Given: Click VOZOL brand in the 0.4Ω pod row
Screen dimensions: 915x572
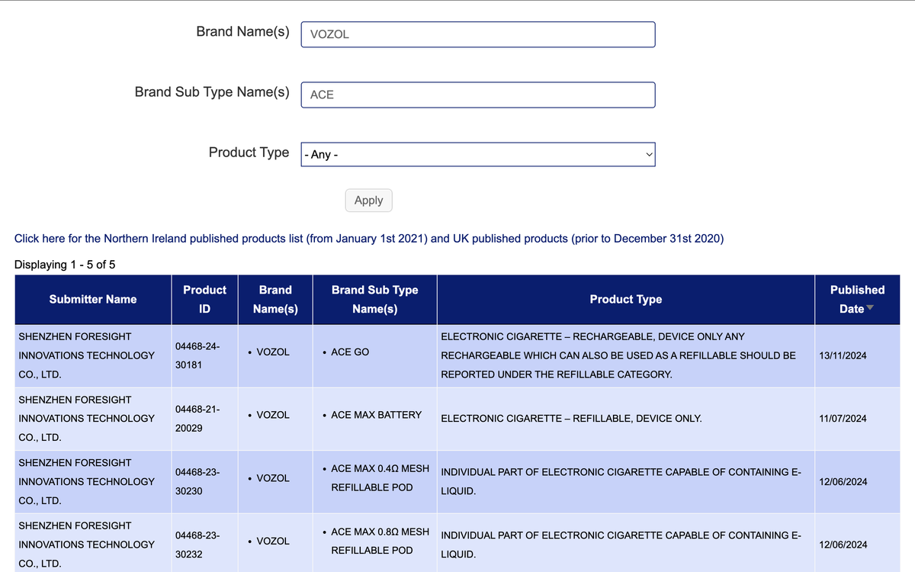Looking at the screenshot, I should pyautogui.click(x=273, y=478).
